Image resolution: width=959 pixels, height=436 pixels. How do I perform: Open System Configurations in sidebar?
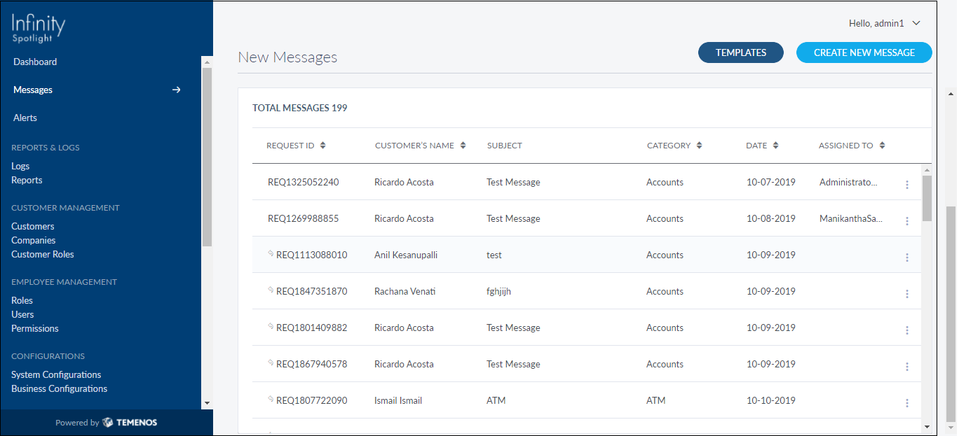click(56, 374)
